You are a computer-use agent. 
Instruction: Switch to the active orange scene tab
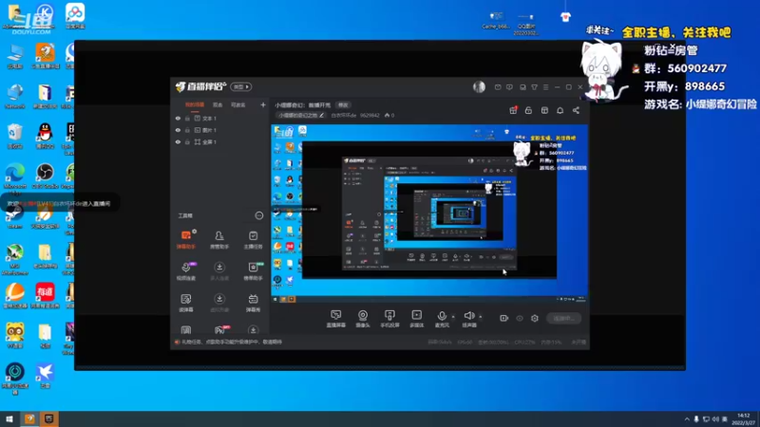point(195,104)
